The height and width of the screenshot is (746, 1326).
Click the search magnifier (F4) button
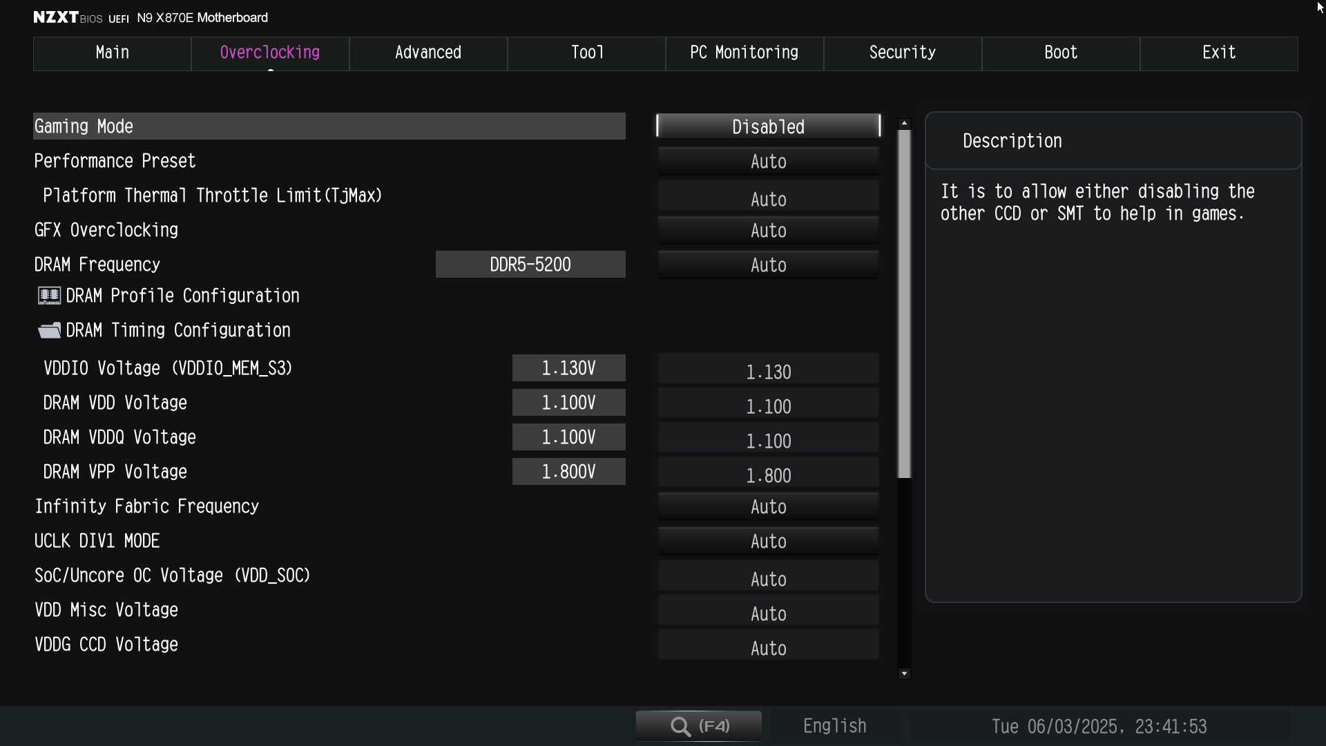[698, 726]
